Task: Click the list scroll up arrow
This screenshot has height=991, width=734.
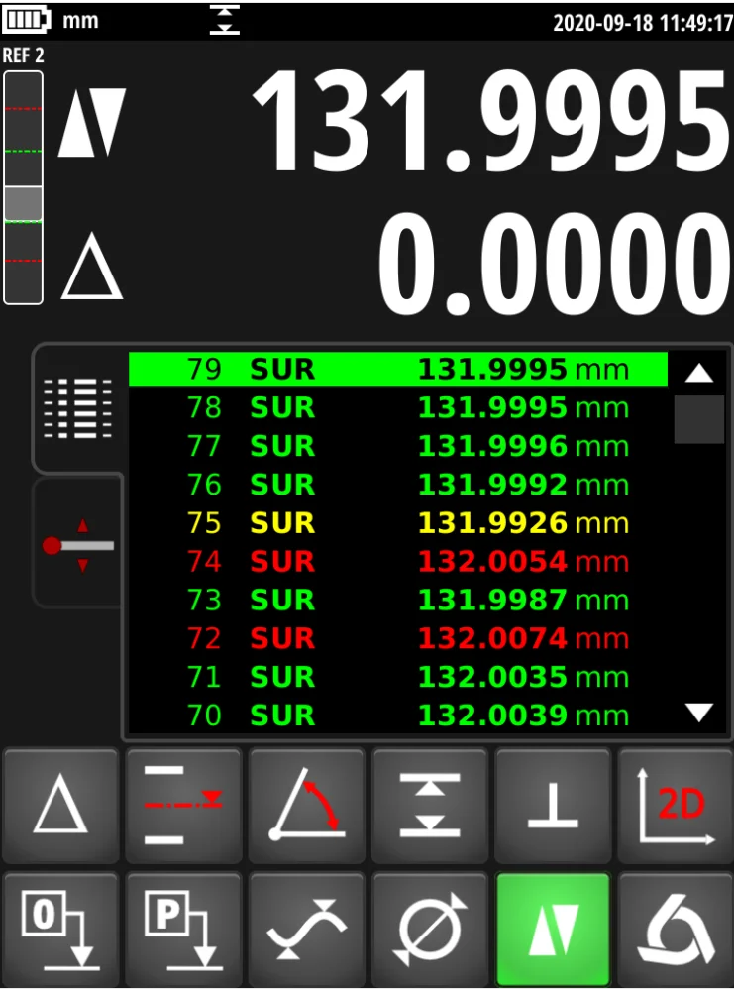Action: pos(698,373)
